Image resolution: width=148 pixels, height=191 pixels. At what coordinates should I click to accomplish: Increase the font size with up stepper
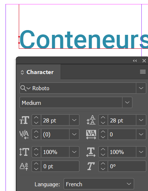point(36,118)
